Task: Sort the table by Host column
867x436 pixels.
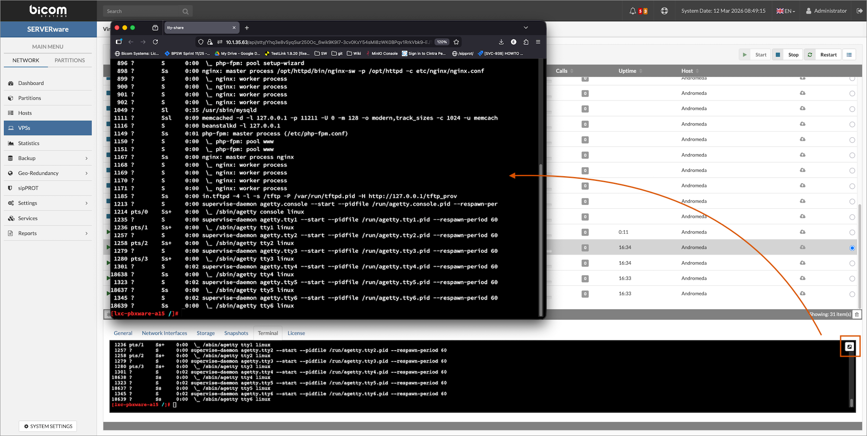Action: (690, 71)
